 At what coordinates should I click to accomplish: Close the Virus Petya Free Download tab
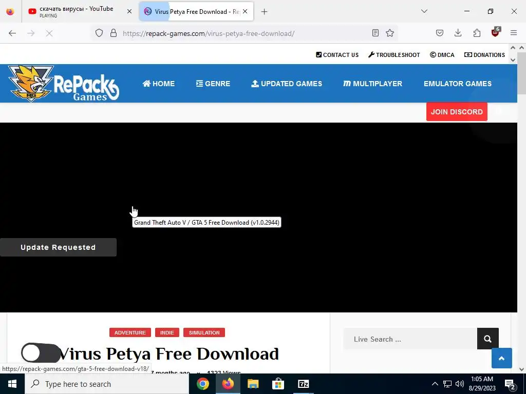[245, 11]
